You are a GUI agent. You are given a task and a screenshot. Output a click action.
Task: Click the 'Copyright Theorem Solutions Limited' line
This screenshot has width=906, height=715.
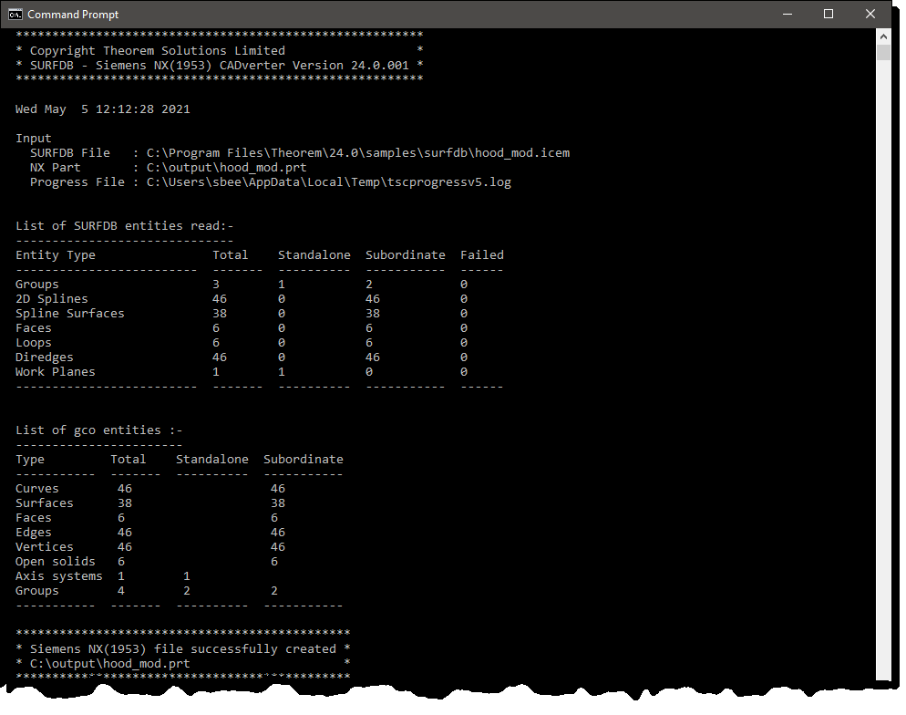coord(157,51)
